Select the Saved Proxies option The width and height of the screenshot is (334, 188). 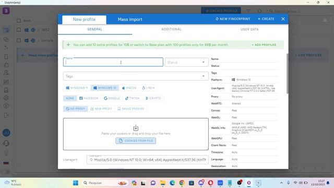(x=131, y=109)
